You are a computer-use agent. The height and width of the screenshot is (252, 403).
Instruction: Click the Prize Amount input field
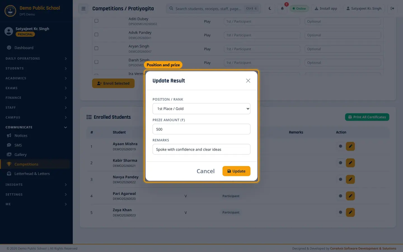pos(201,129)
